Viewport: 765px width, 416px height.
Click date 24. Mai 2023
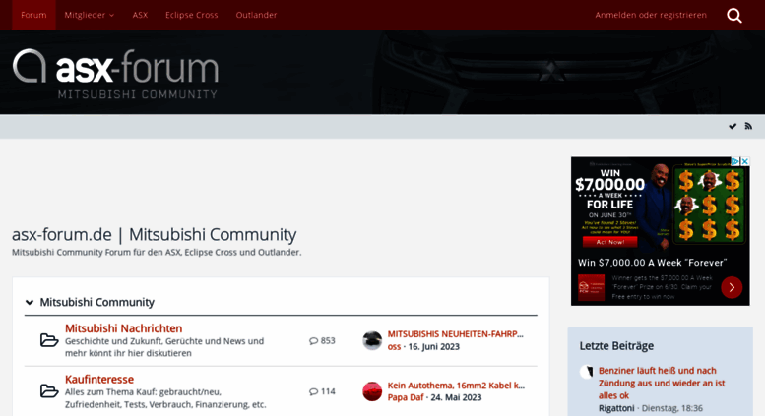pyautogui.click(x=456, y=397)
